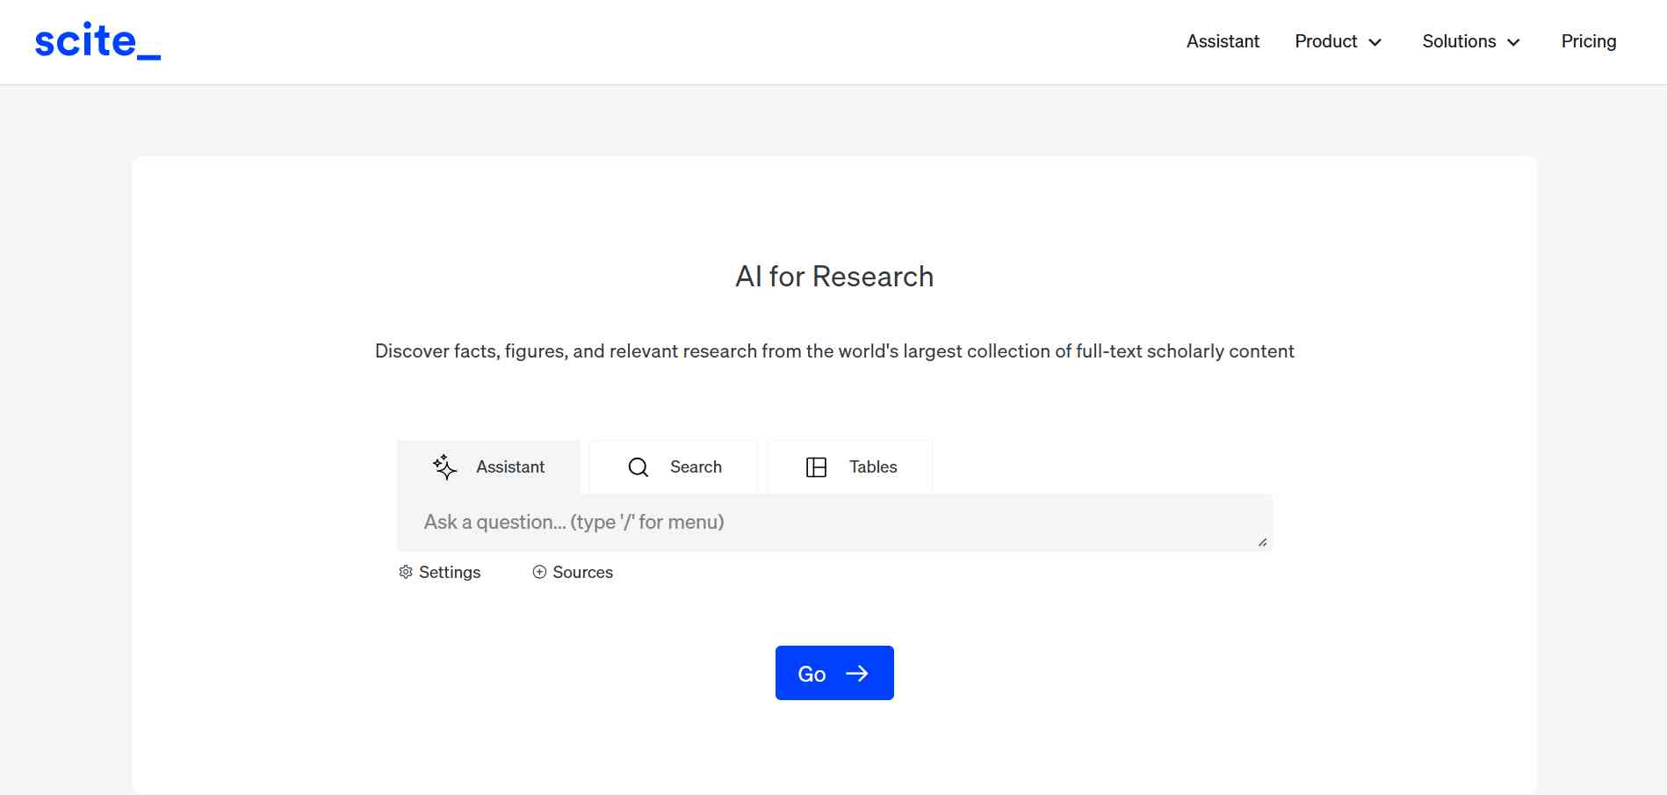Open the Sources text option
1667x795 pixels.
(x=582, y=572)
